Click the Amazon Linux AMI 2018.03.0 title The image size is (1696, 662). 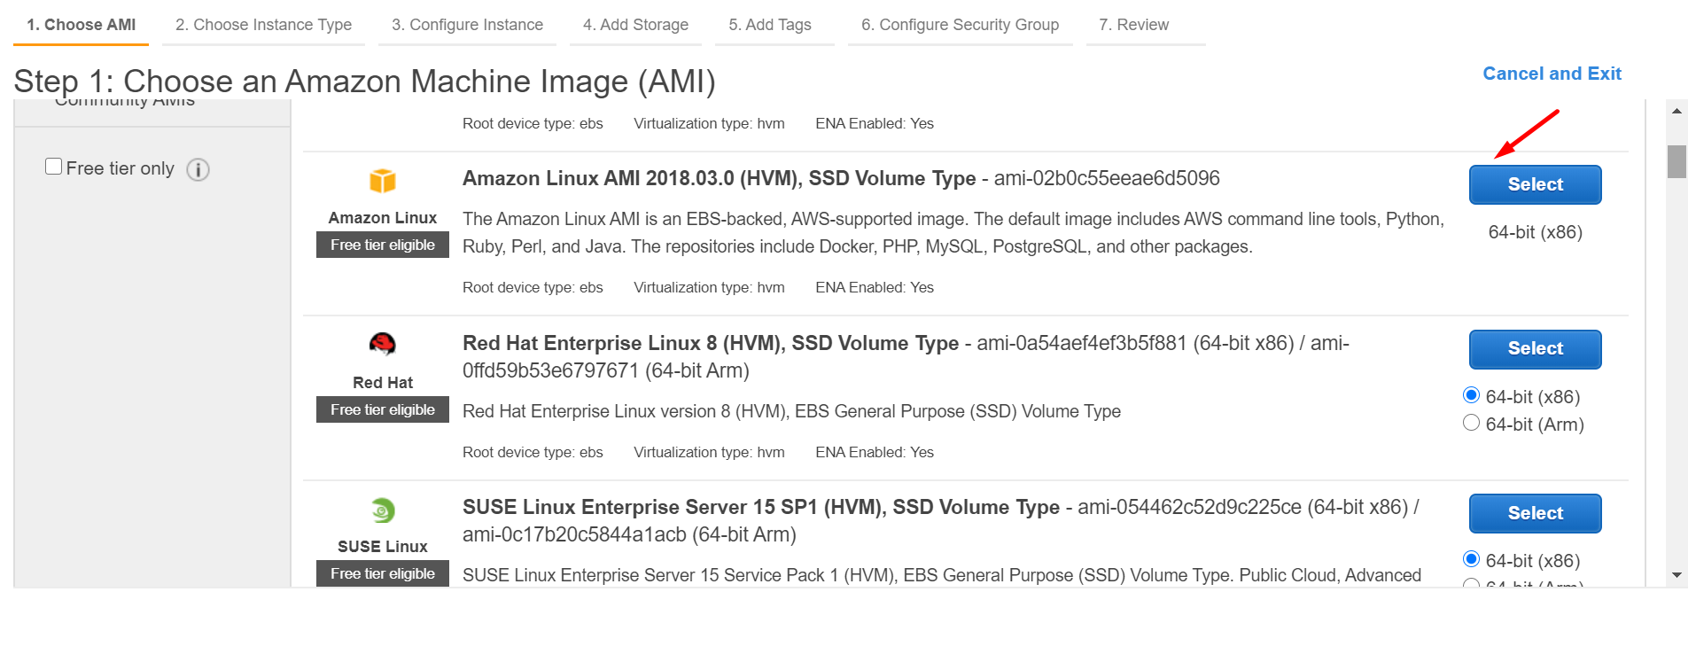click(x=719, y=178)
